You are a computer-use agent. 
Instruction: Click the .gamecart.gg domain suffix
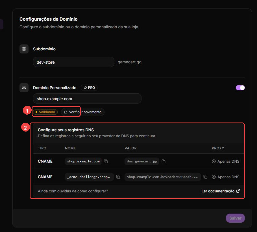[129, 62]
